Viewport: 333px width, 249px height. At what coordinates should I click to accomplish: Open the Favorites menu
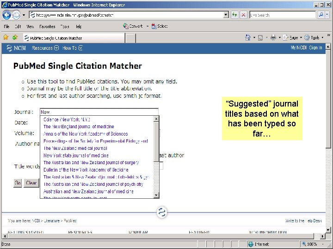click(x=47, y=26)
